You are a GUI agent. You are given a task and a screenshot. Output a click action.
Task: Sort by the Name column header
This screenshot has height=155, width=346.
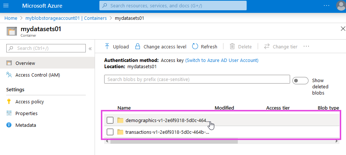tap(124, 108)
